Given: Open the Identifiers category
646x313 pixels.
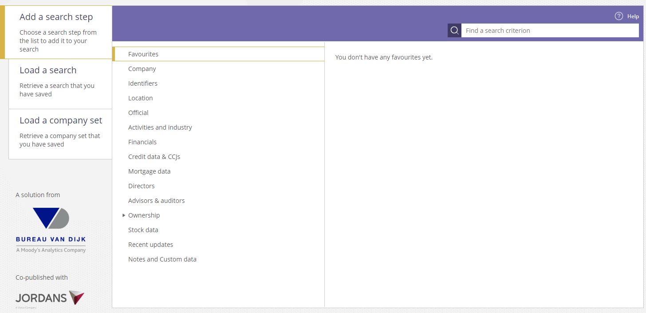Looking at the screenshot, I should click(x=143, y=83).
